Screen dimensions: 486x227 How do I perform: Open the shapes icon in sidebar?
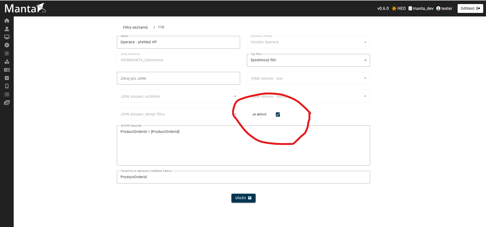(7, 61)
